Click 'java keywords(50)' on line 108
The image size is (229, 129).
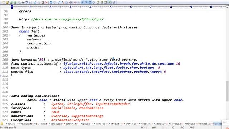[x=28, y=59]
